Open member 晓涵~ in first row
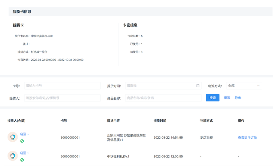 [x=24, y=134]
